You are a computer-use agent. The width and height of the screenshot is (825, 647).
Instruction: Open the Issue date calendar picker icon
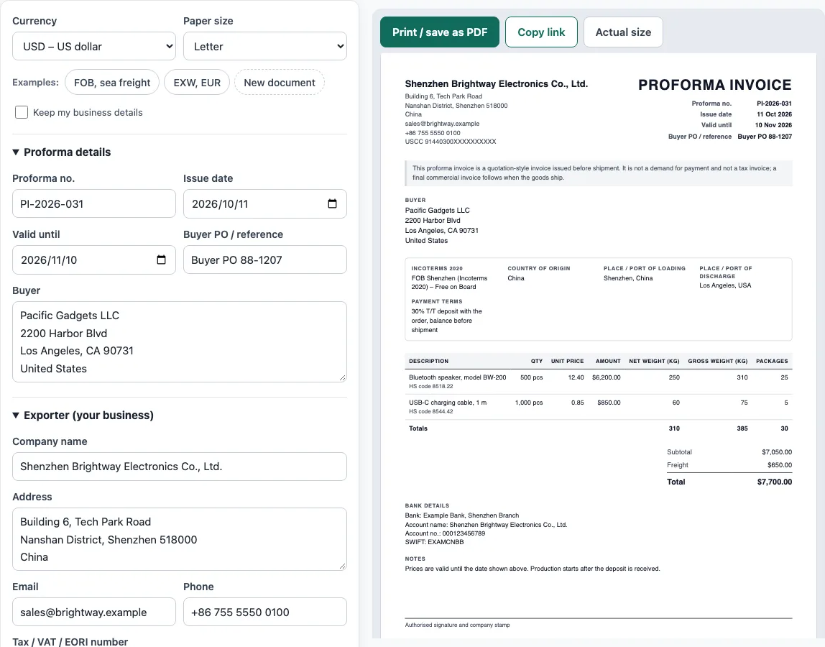(x=332, y=203)
